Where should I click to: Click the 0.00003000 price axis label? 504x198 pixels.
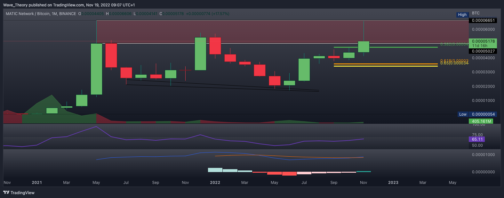[x=483, y=72]
